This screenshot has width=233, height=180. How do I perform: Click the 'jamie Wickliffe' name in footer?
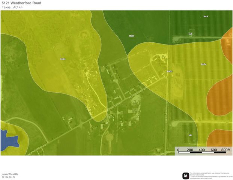pos(9,174)
